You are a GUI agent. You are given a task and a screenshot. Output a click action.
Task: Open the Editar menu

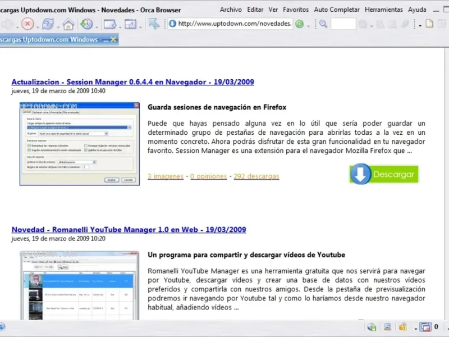click(255, 10)
